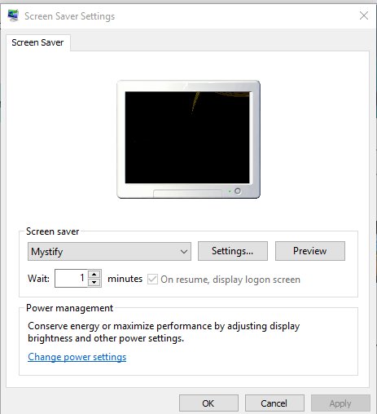Confirm with the OK button
This screenshot has height=414, width=377.
coord(208,403)
